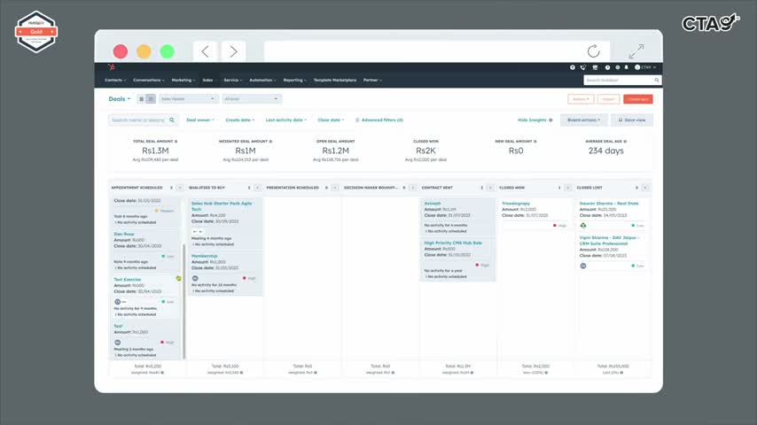
Task: Open the Create date filter
Action: (x=239, y=120)
